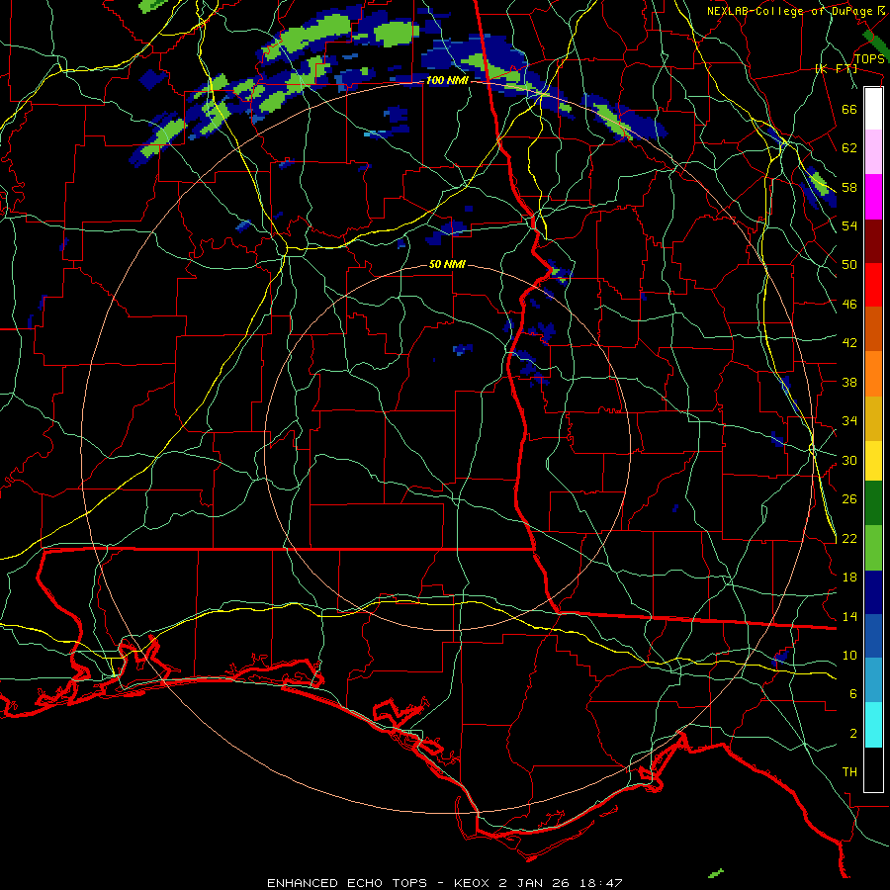Select the dark green legend swatch
Viewport: 890px width, 890px height.
pyautogui.click(x=873, y=502)
